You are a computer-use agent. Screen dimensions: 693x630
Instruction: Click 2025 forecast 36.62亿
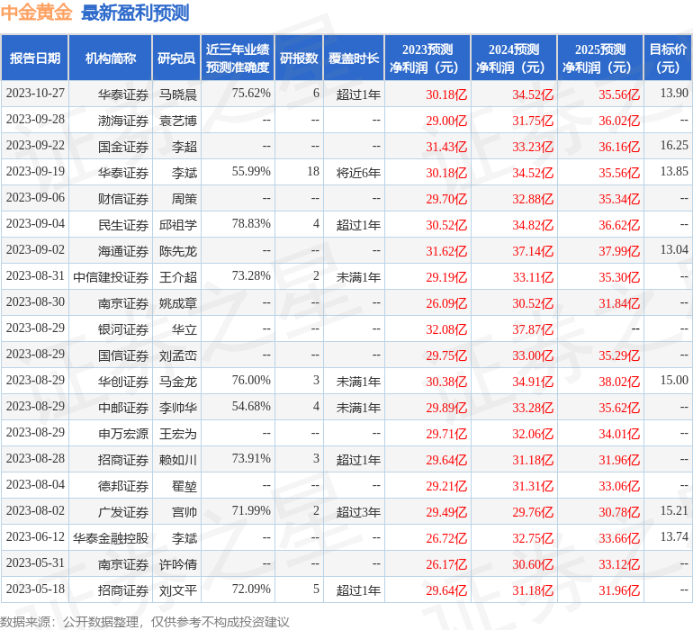click(x=619, y=225)
